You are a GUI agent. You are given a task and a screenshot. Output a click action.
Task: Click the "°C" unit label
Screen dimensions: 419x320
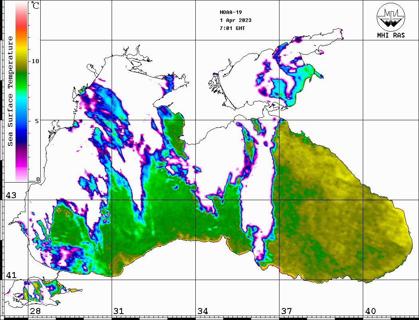35,6
